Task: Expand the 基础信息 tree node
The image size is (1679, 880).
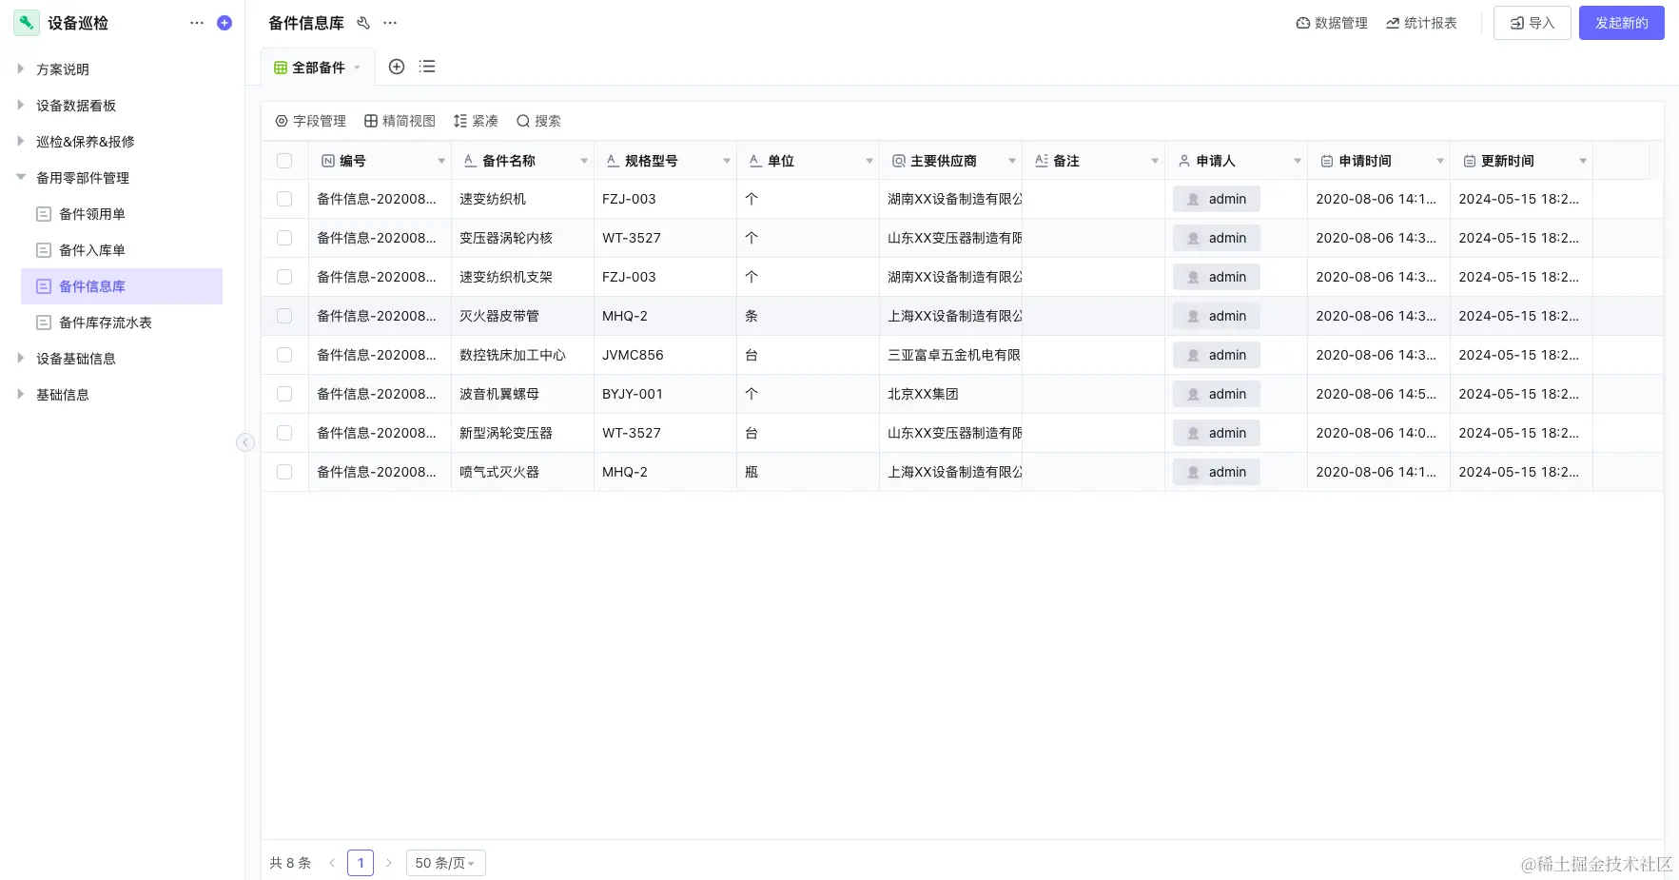Action: 20,394
